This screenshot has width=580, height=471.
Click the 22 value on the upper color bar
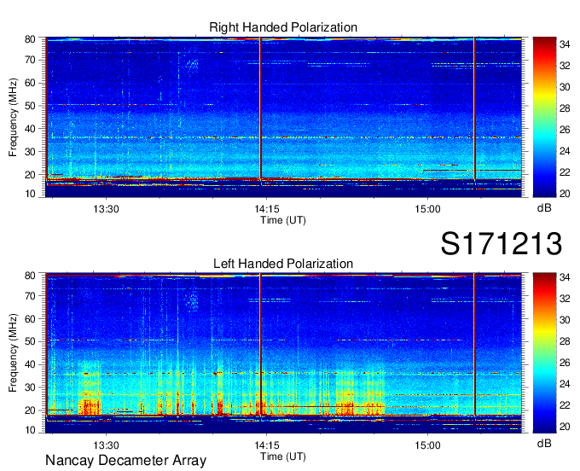point(565,172)
